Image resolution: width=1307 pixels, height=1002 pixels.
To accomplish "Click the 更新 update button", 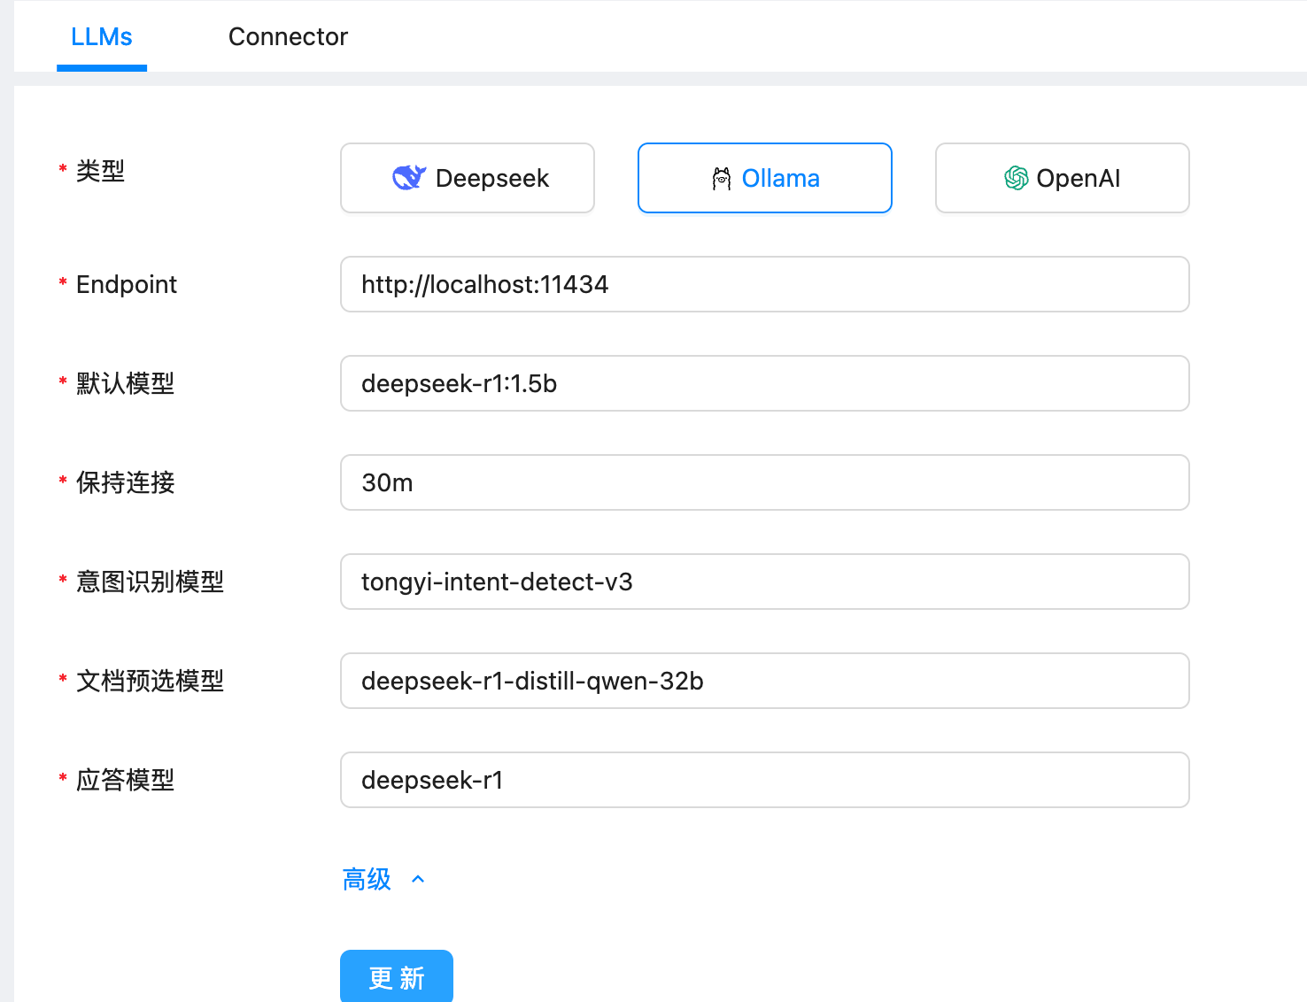I will 397,977.
